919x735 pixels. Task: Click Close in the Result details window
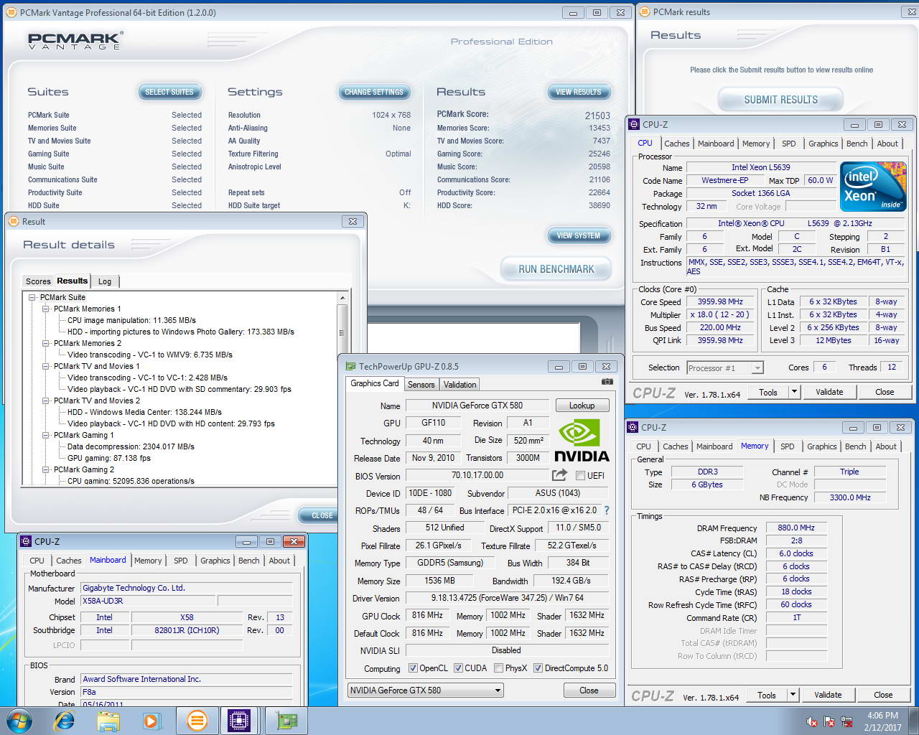pyautogui.click(x=322, y=515)
